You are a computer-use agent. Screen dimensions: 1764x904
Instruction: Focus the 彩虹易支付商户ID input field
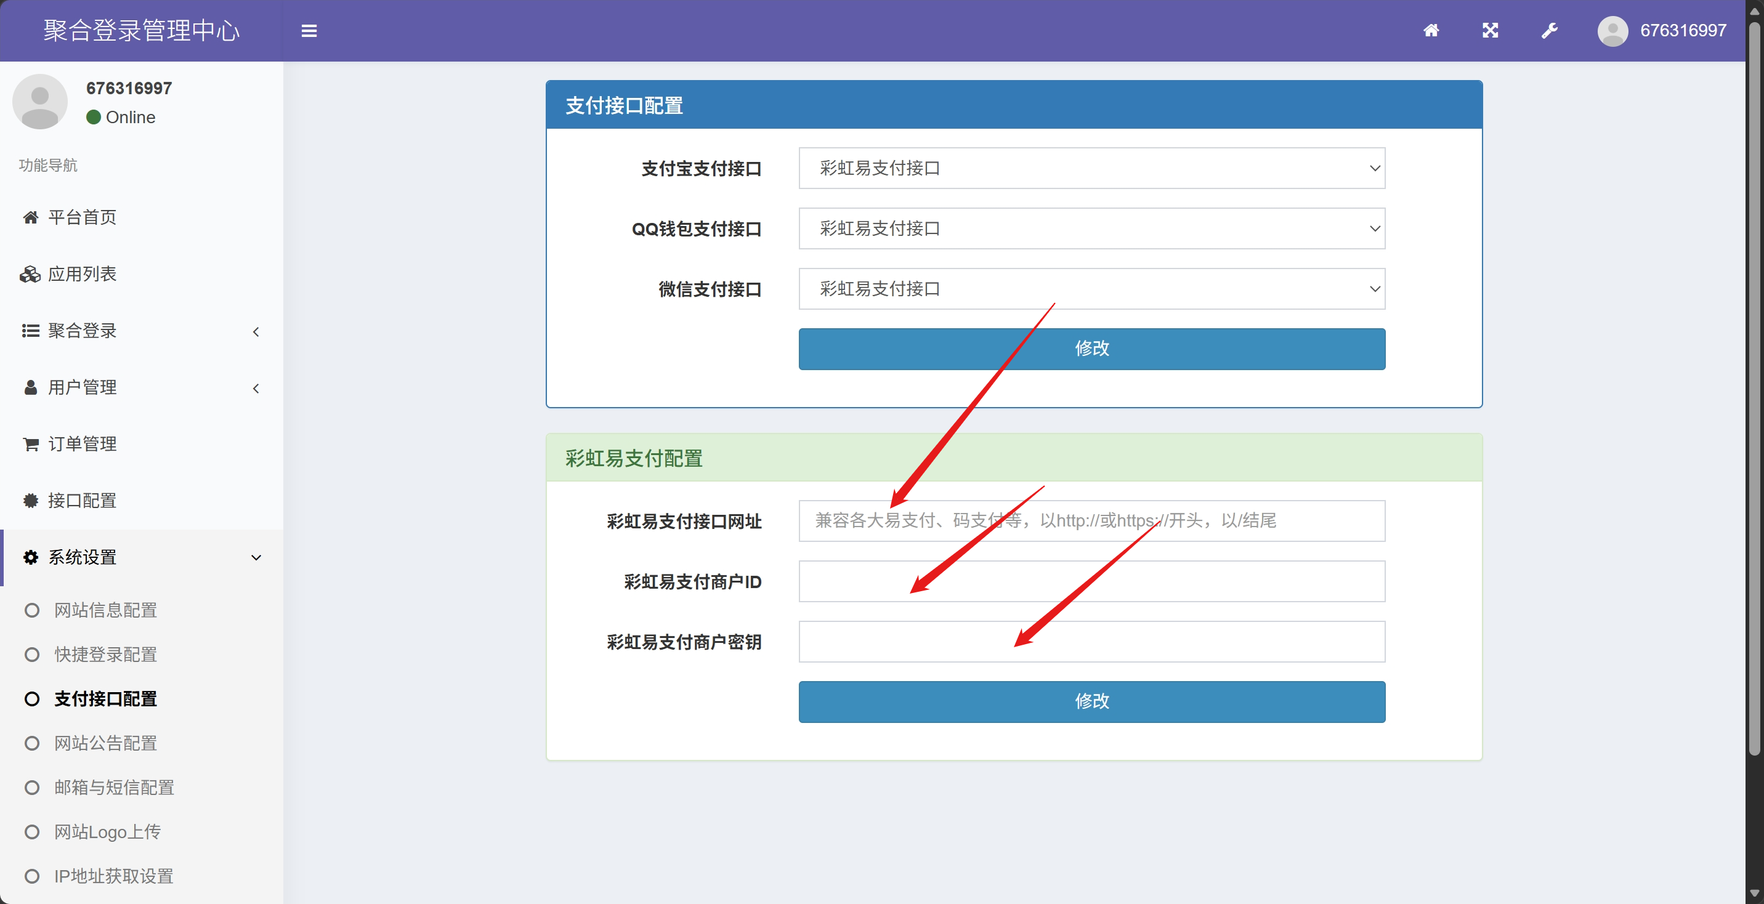[x=1091, y=581]
